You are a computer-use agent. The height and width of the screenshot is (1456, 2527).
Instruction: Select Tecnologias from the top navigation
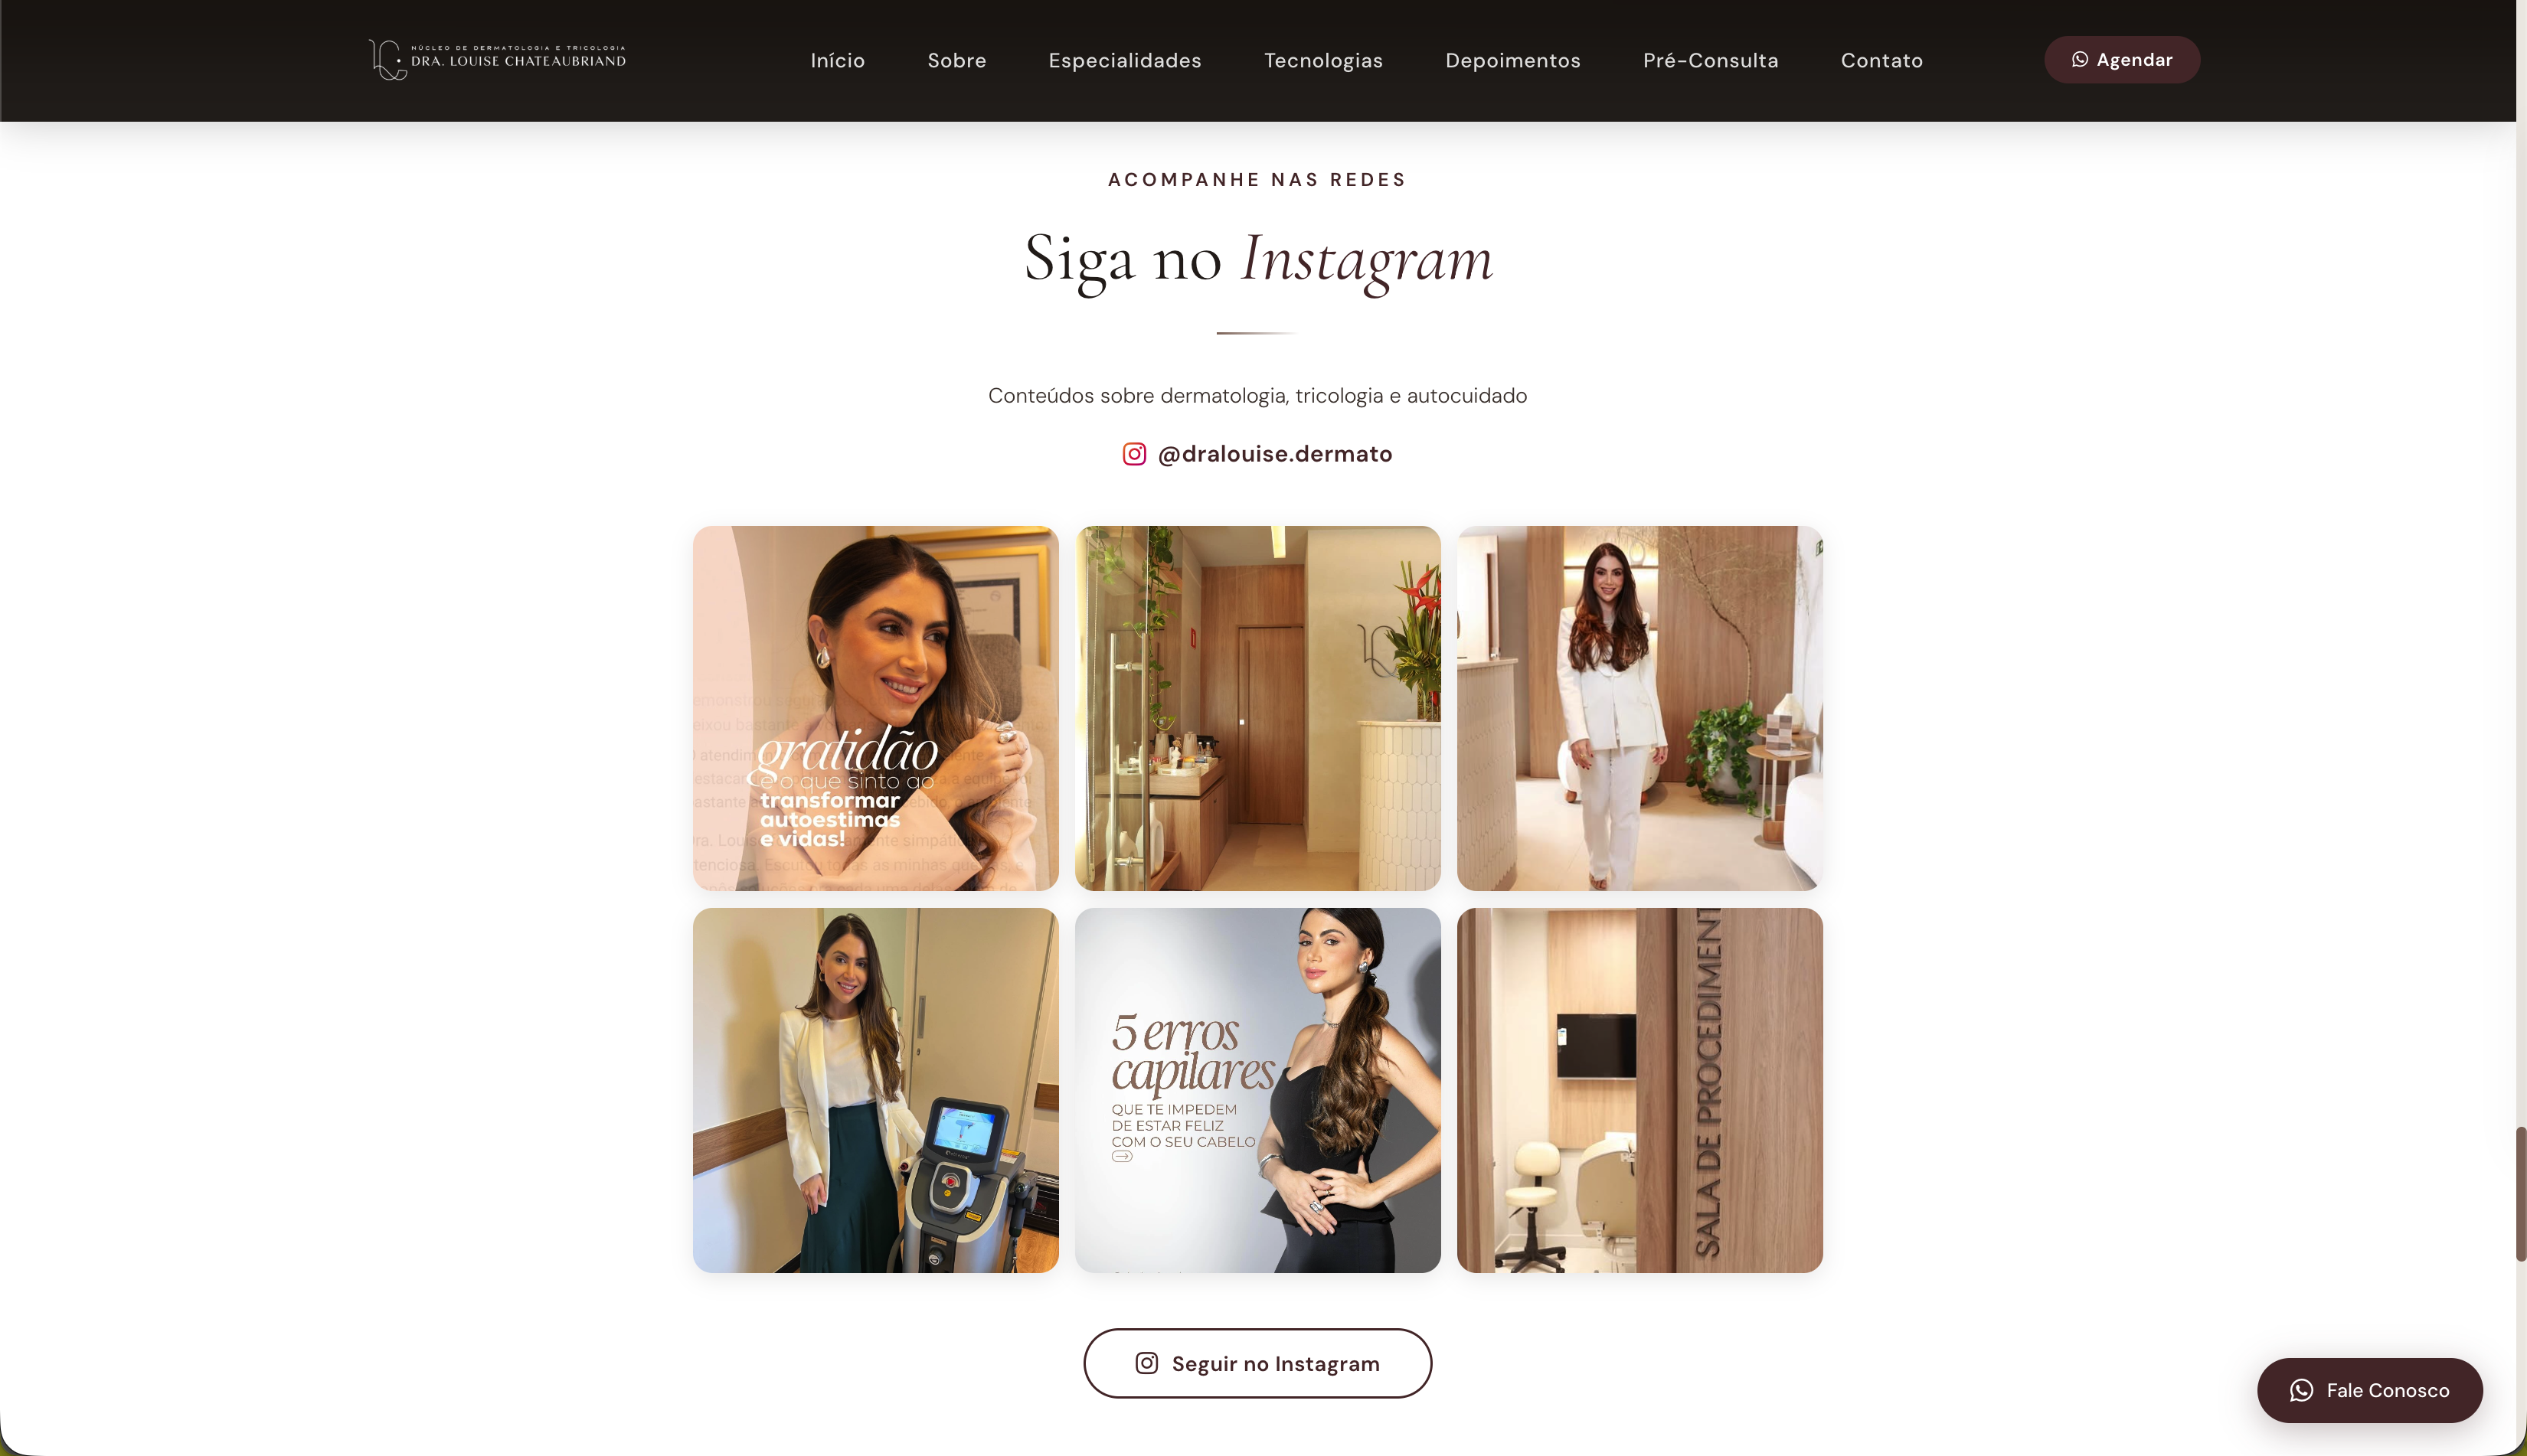tap(1323, 60)
